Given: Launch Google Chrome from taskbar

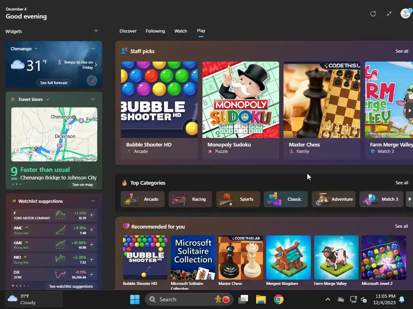Looking at the screenshot, I should (x=278, y=299).
